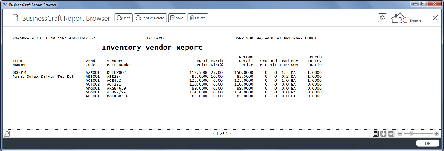Click the window title bar app icon
This screenshot has height=151, width=444.
5,5
